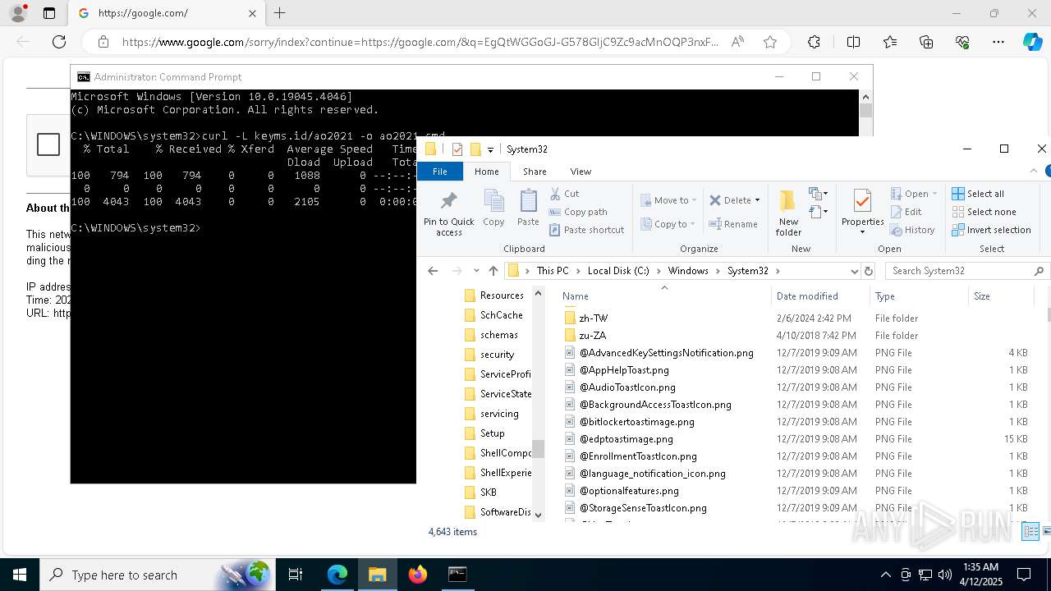The width and height of the screenshot is (1051, 591).
Task: Click Edge Read aloud icon in address bar
Action: point(737,42)
